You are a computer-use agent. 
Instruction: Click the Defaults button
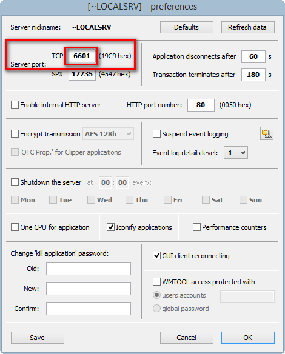pos(187,27)
